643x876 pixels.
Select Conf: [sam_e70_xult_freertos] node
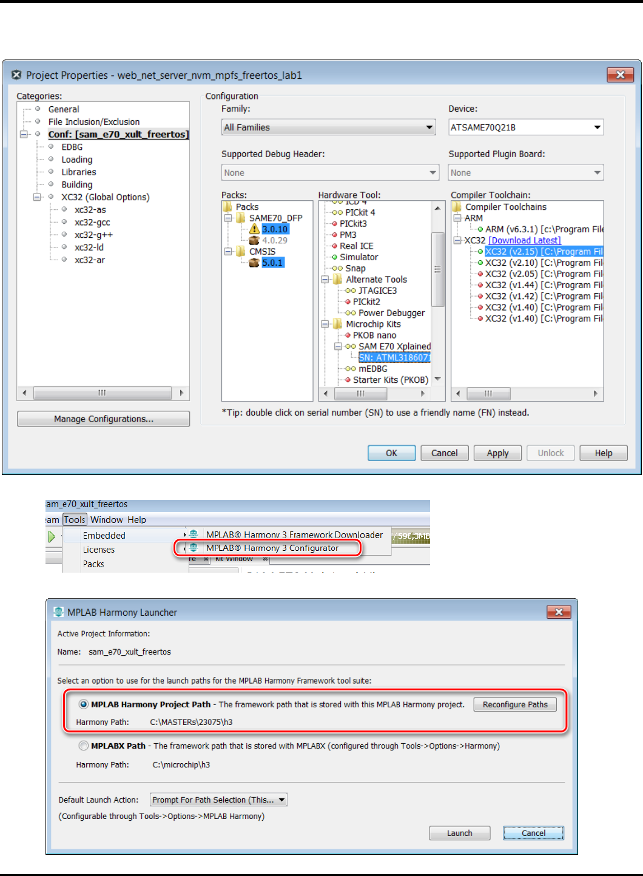point(118,134)
